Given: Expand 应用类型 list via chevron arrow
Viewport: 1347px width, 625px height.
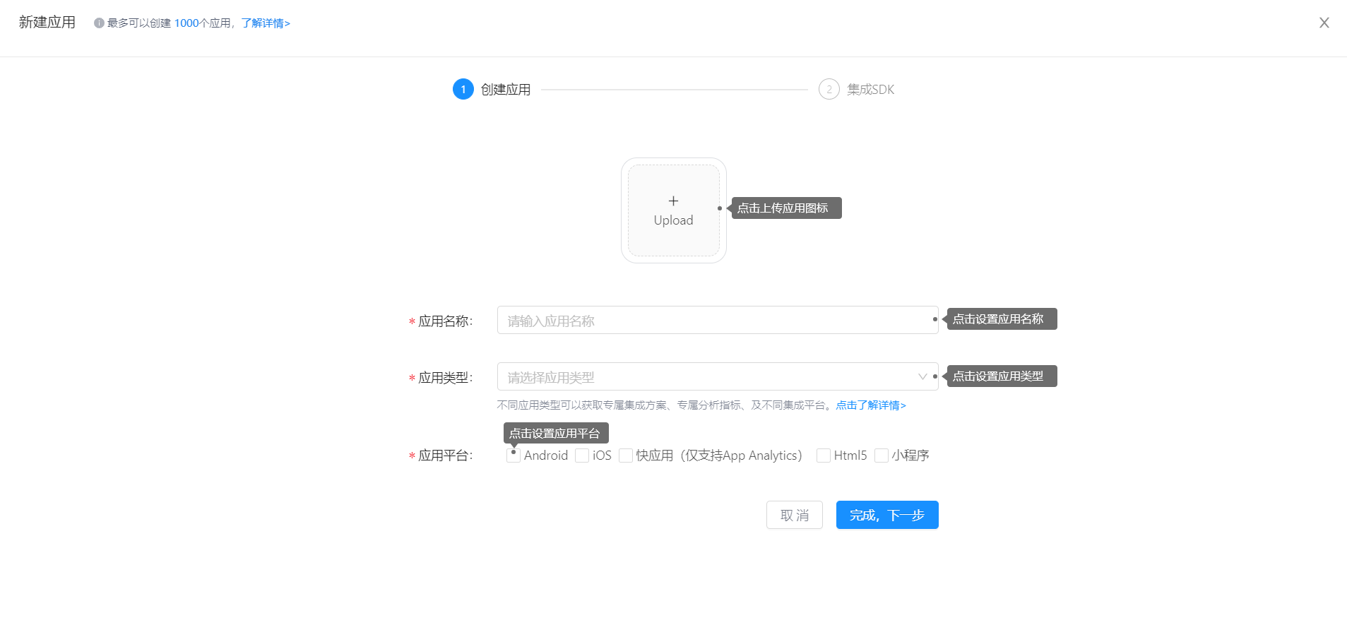Looking at the screenshot, I should point(922,376).
